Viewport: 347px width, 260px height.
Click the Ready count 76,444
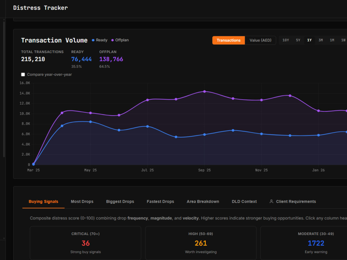82,59
